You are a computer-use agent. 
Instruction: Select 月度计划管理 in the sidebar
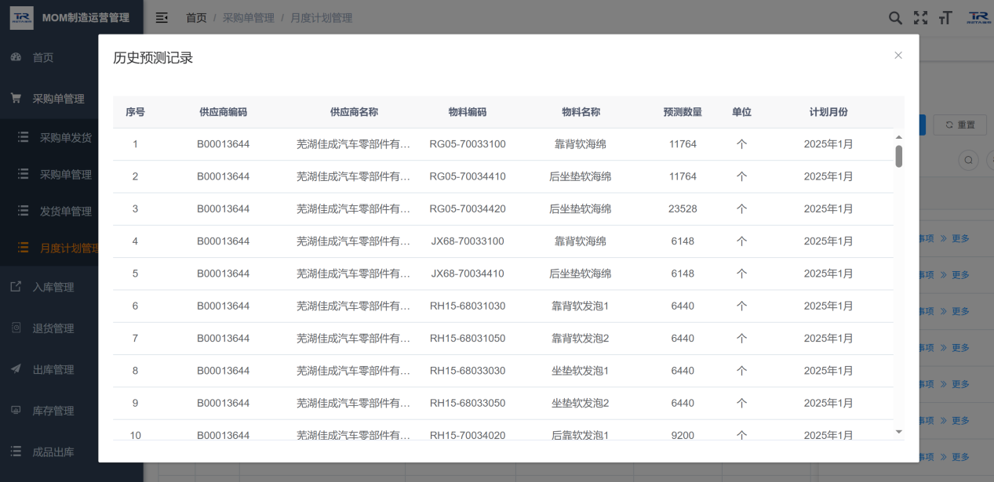[x=69, y=248]
